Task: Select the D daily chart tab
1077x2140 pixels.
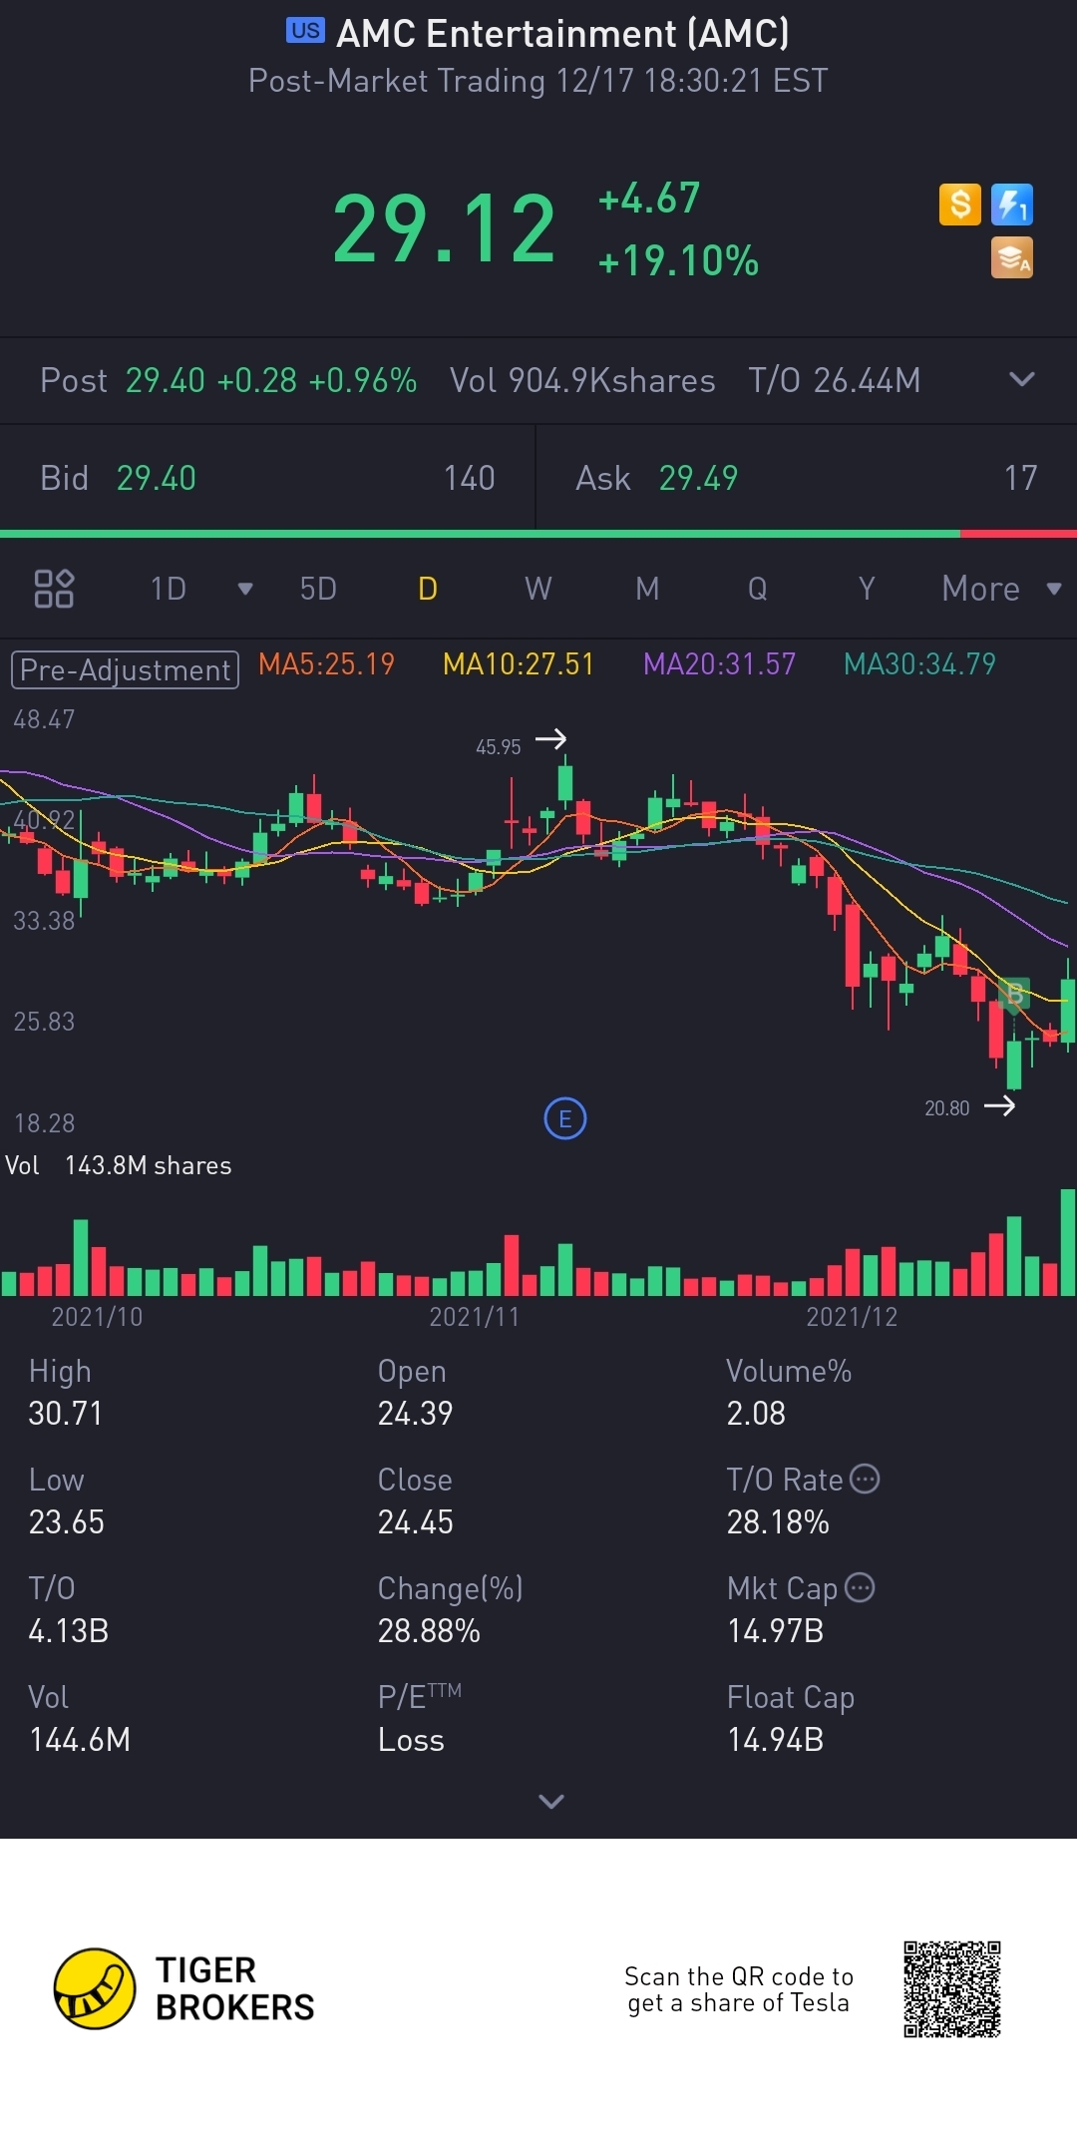Action: 428,589
